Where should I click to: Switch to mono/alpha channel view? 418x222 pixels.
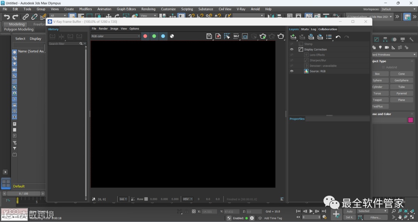(172, 36)
